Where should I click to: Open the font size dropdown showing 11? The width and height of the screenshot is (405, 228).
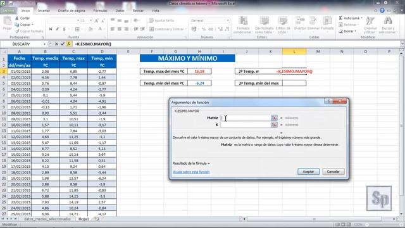coord(90,20)
